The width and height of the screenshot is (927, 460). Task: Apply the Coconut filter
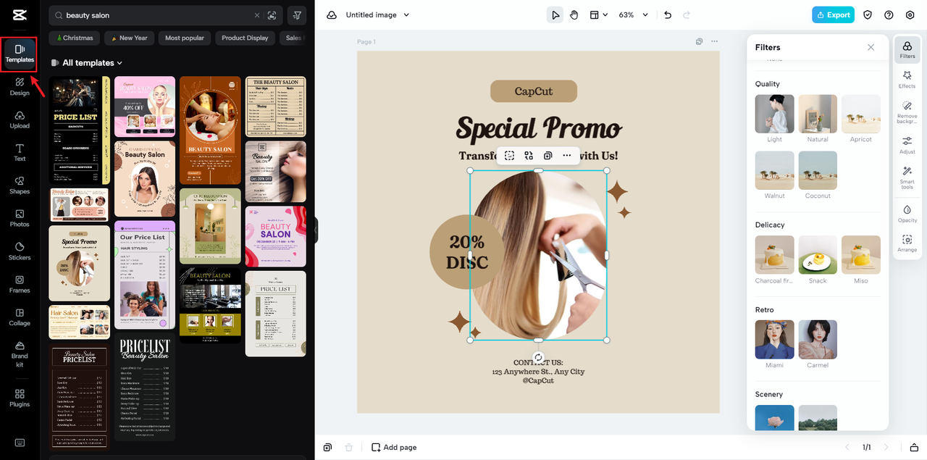click(818, 170)
